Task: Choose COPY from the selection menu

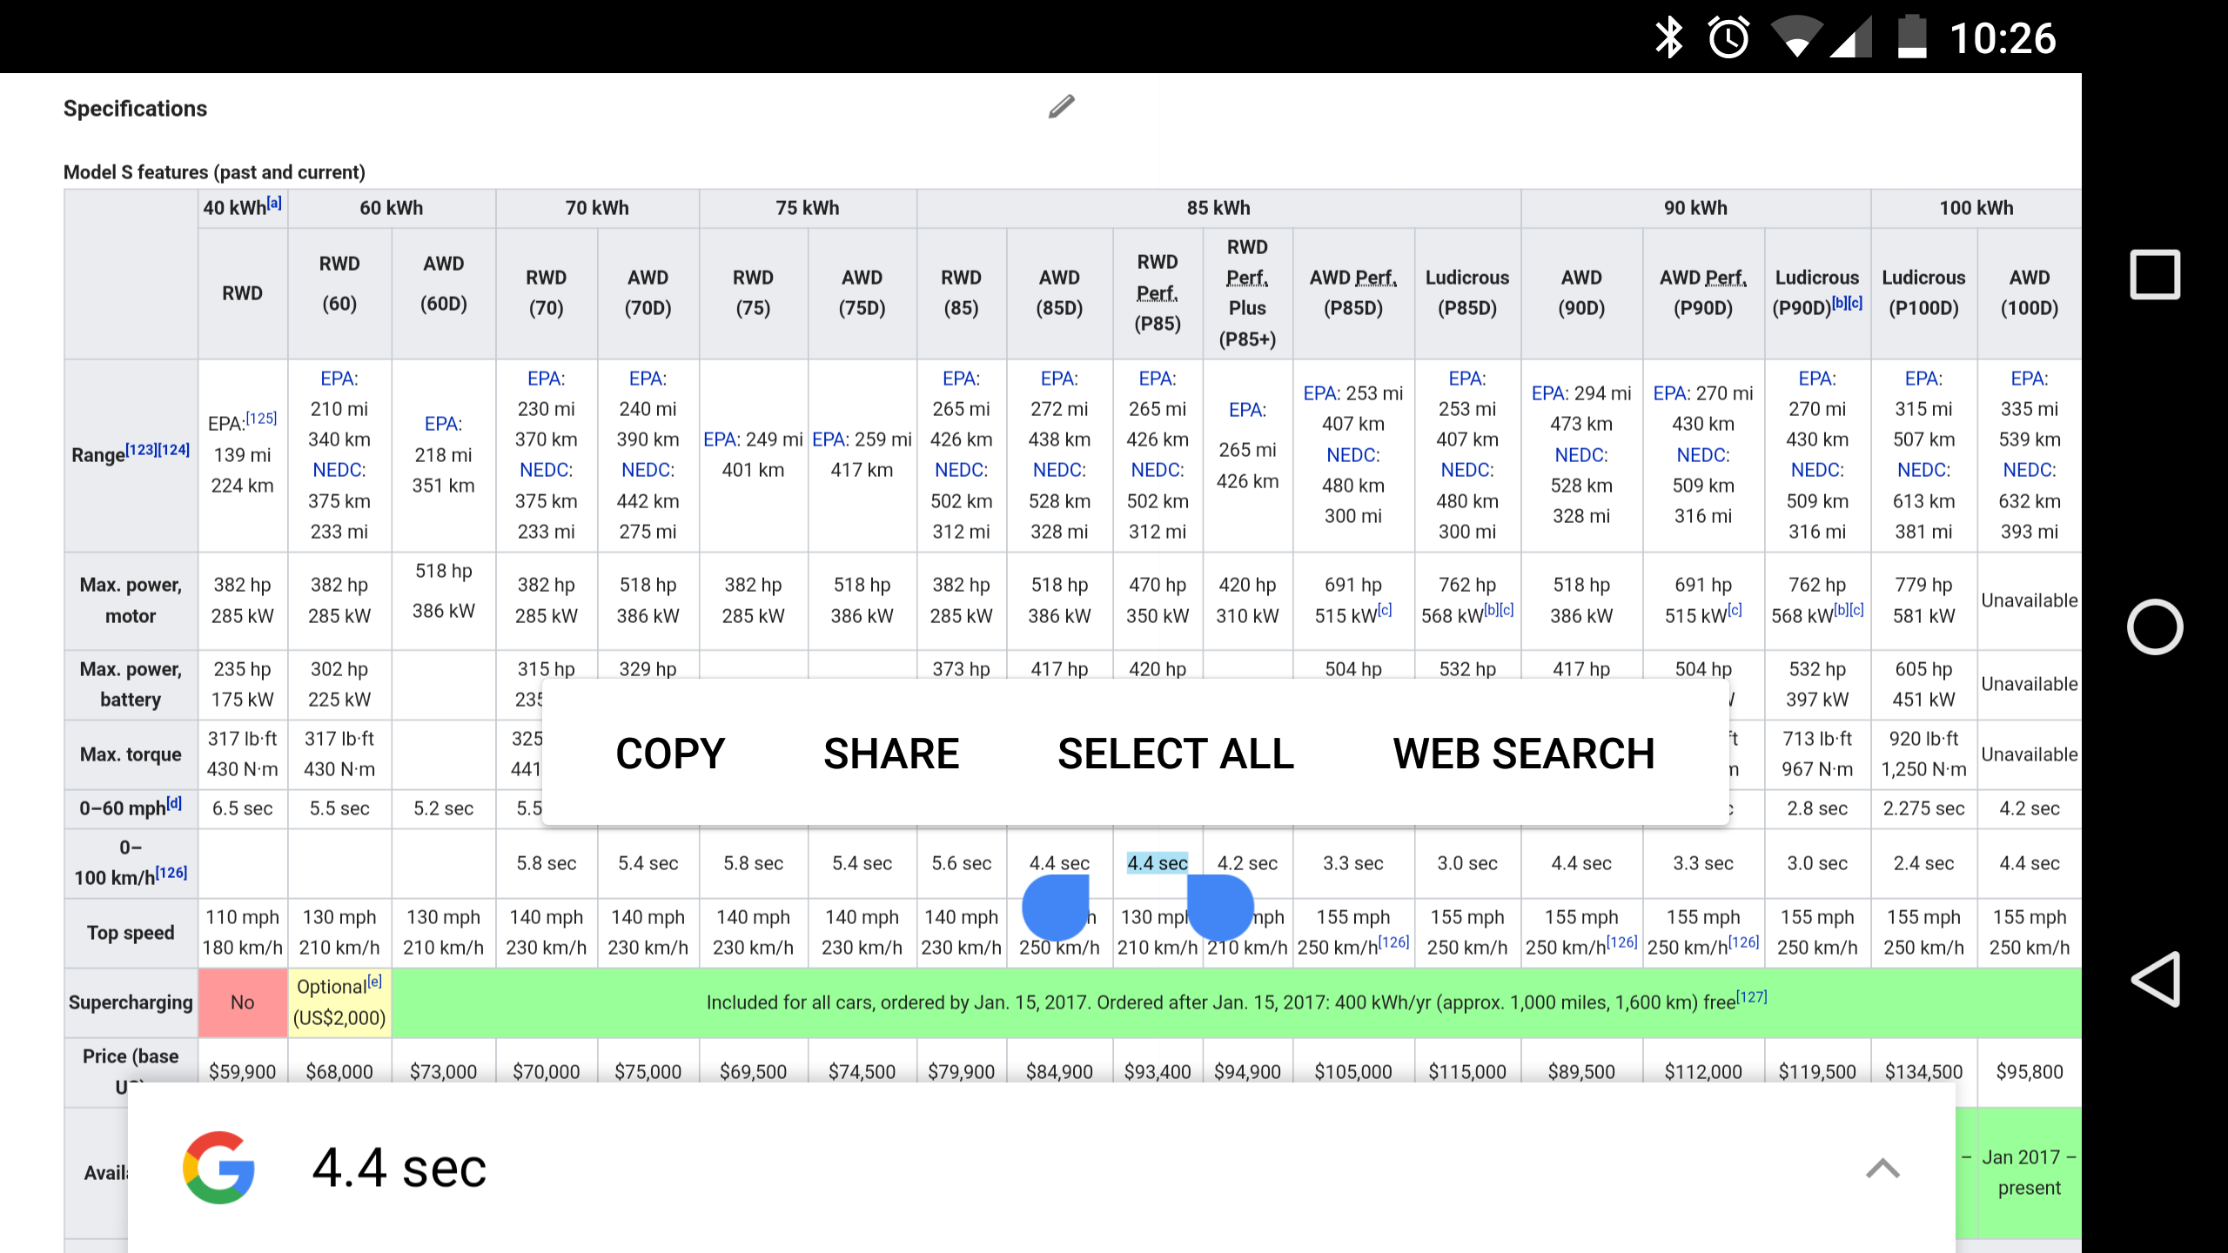Action: click(670, 754)
